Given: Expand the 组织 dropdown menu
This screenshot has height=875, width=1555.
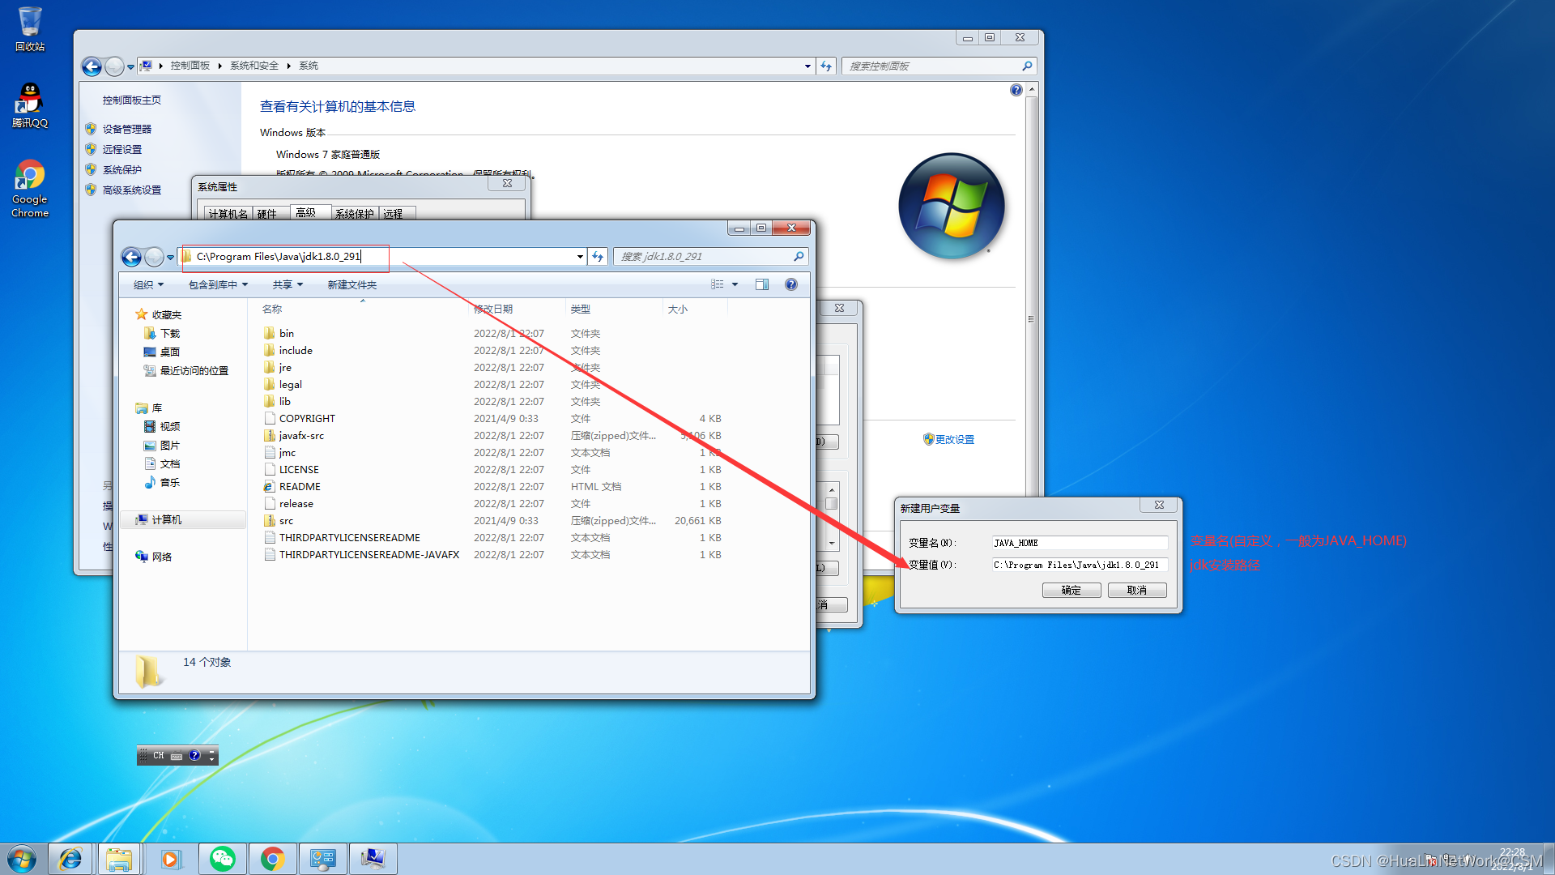Looking at the screenshot, I should pyautogui.click(x=148, y=285).
